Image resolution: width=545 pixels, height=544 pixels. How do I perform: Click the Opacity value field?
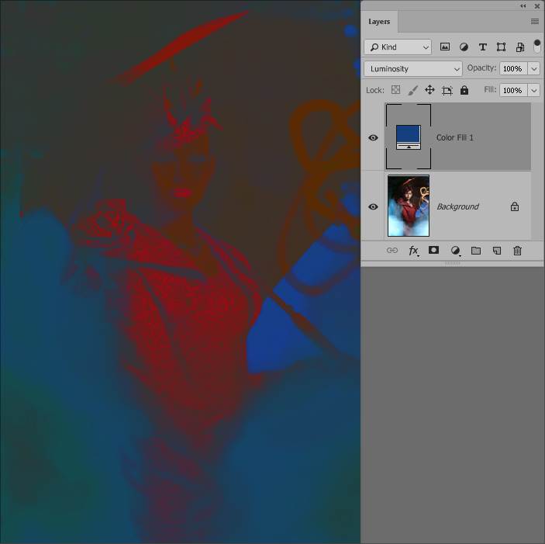513,69
